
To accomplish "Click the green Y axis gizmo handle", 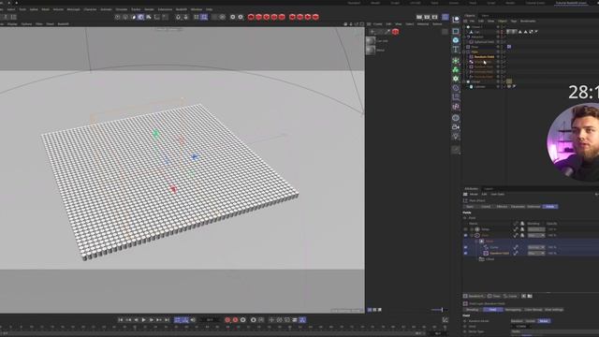I will click(155, 133).
